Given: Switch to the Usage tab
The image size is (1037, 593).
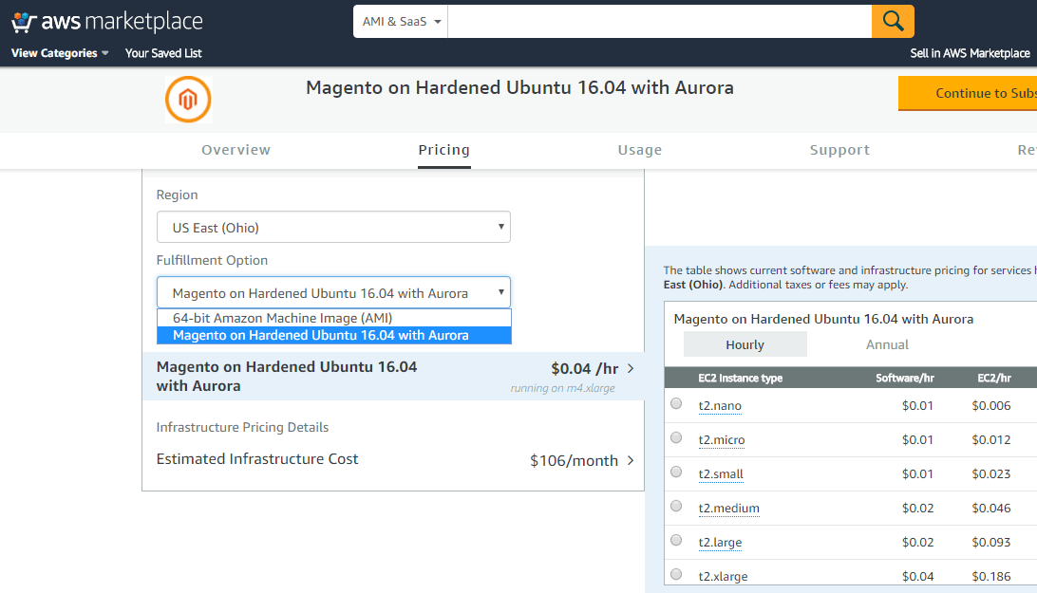Looking at the screenshot, I should (639, 150).
